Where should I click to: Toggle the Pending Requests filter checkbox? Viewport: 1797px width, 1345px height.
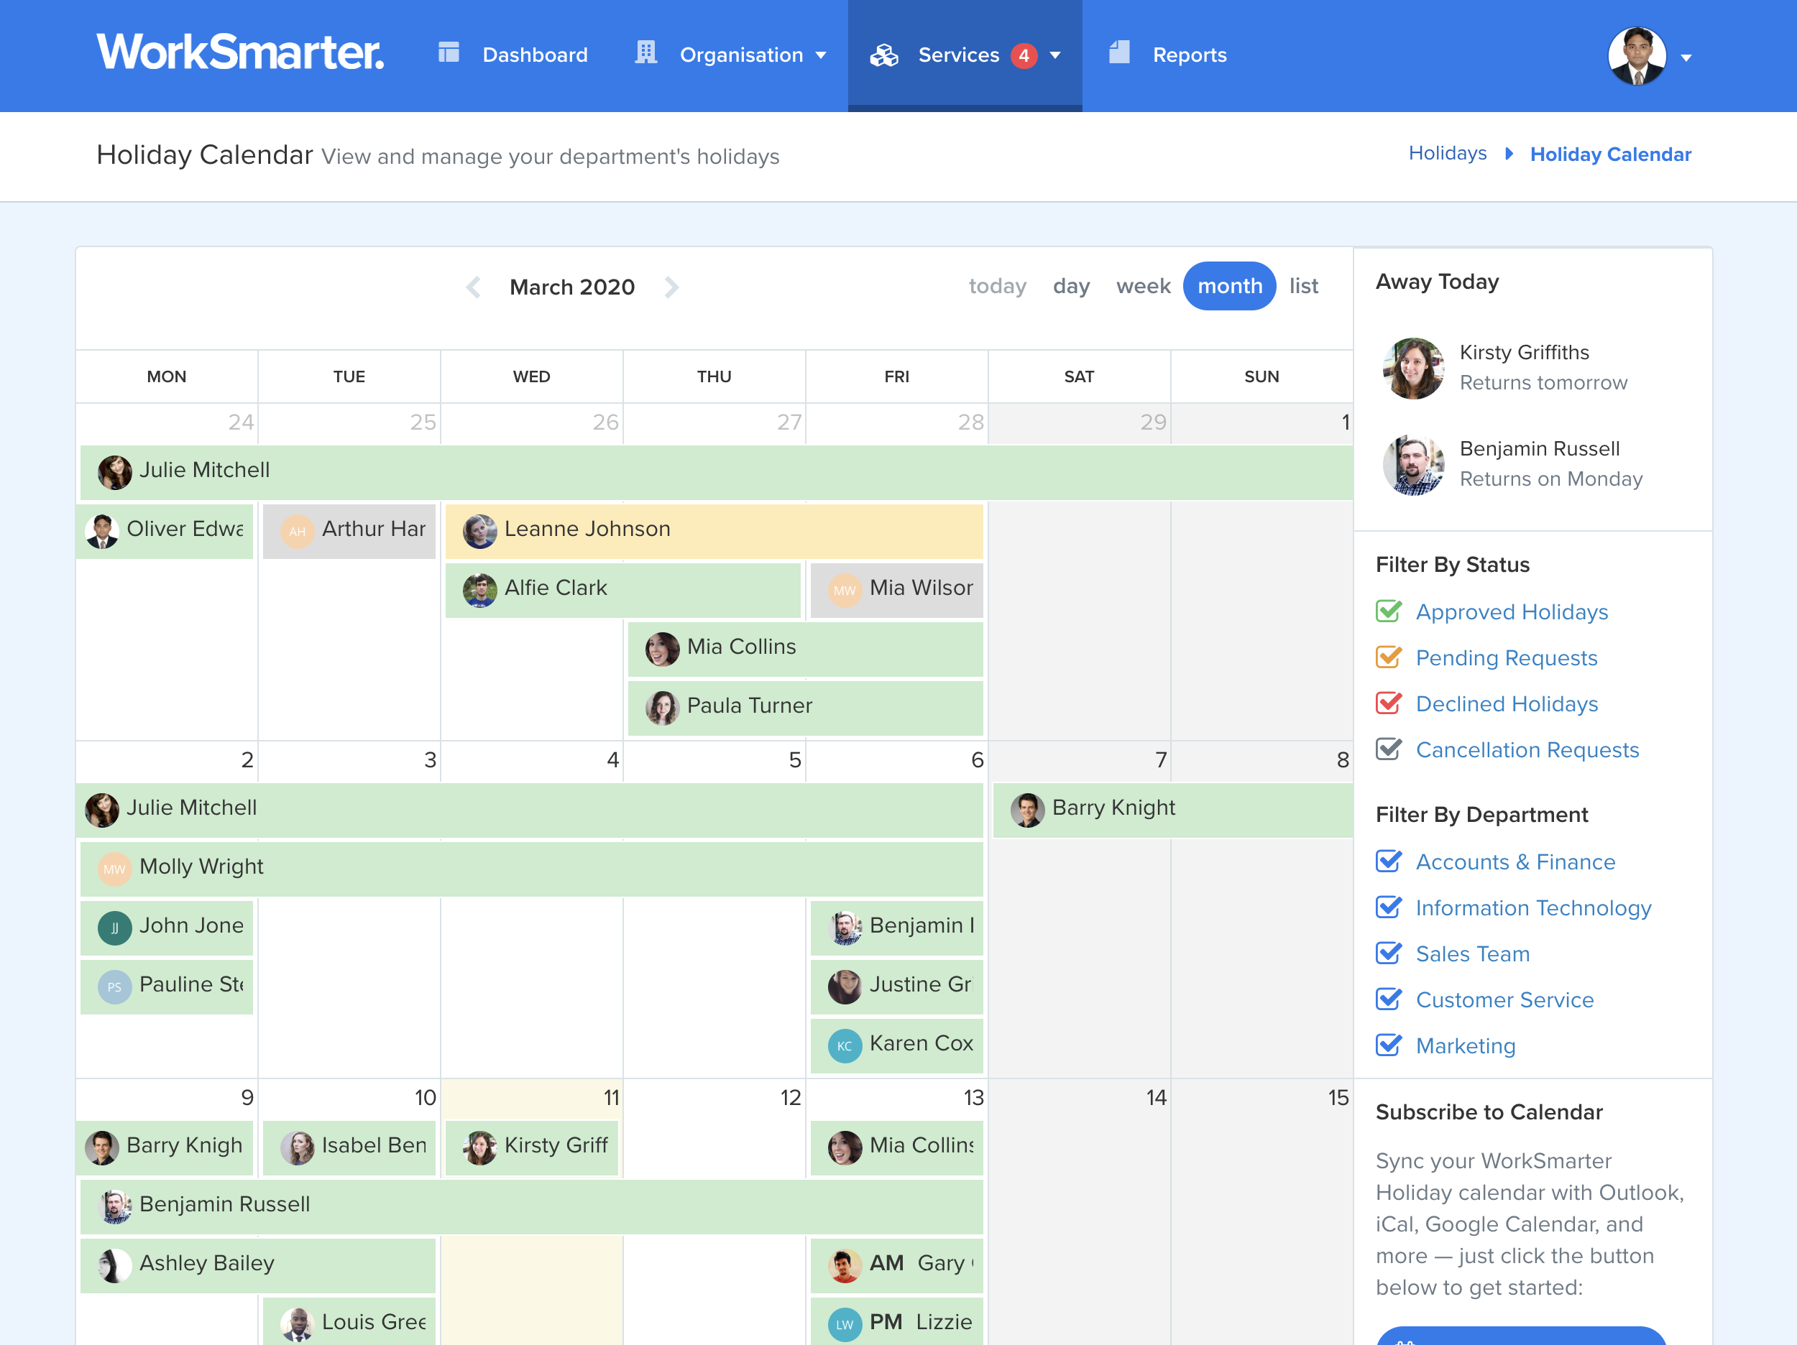click(x=1390, y=657)
